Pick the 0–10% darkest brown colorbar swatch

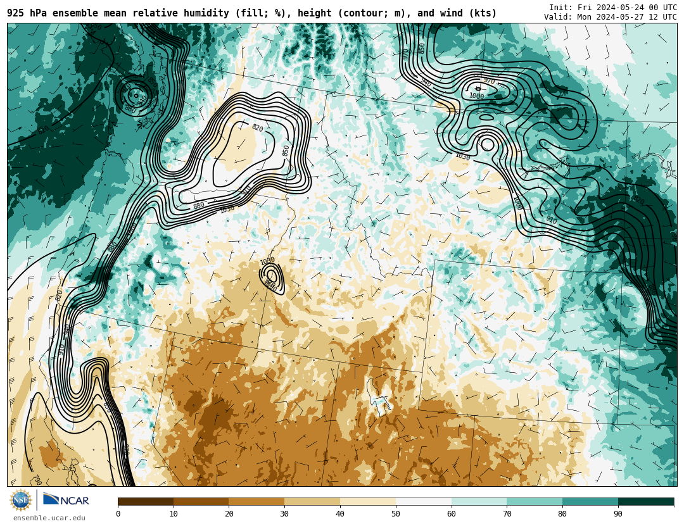coord(146,502)
